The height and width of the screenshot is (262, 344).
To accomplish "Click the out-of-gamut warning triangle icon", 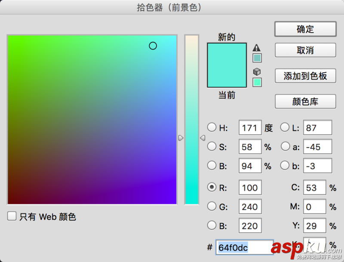I will 256,49.
